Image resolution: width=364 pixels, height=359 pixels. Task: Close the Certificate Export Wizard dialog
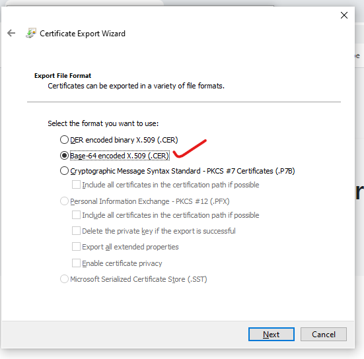coord(344,15)
